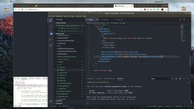Image resolution: width=194 pixels, height=109 pixels.
Task: Maximize the terminal panel with chevron up
Action: pos(184,79)
